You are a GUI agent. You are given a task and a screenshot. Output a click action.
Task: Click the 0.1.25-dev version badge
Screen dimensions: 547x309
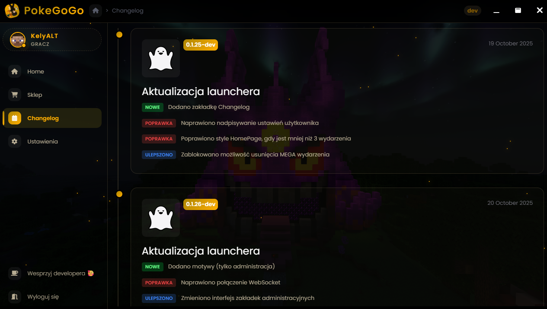click(201, 45)
